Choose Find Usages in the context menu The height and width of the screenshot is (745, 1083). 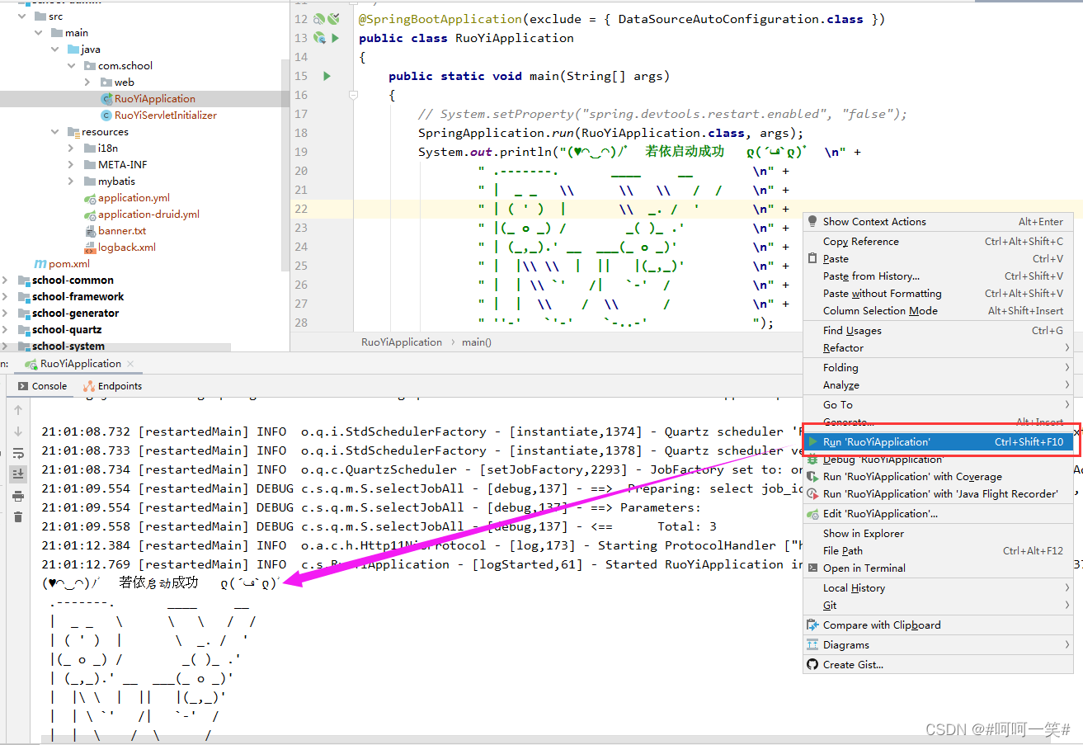click(938, 331)
